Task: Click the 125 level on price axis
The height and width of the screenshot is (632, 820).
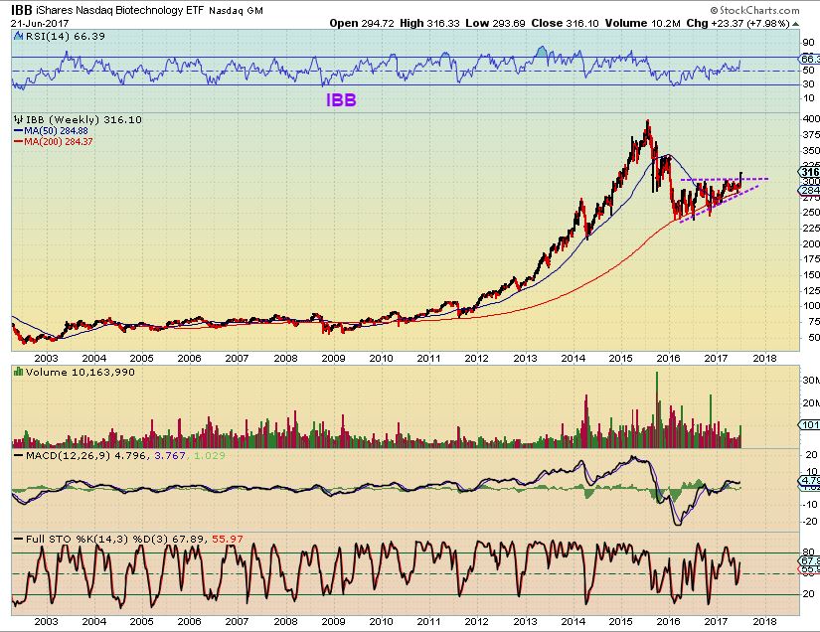Action: click(811, 290)
